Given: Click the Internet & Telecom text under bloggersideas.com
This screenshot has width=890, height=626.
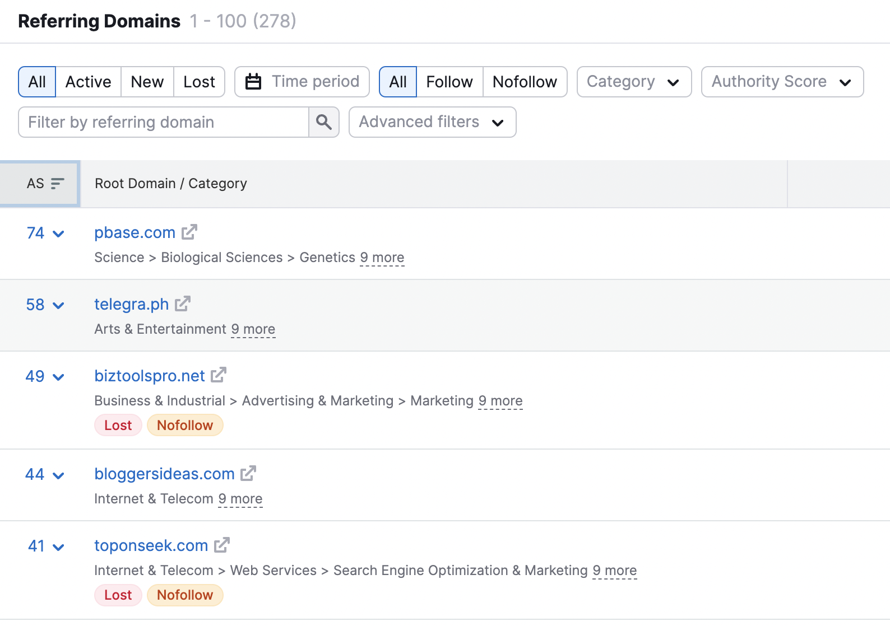Looking at the screenshot, I should tap(154, 499).
